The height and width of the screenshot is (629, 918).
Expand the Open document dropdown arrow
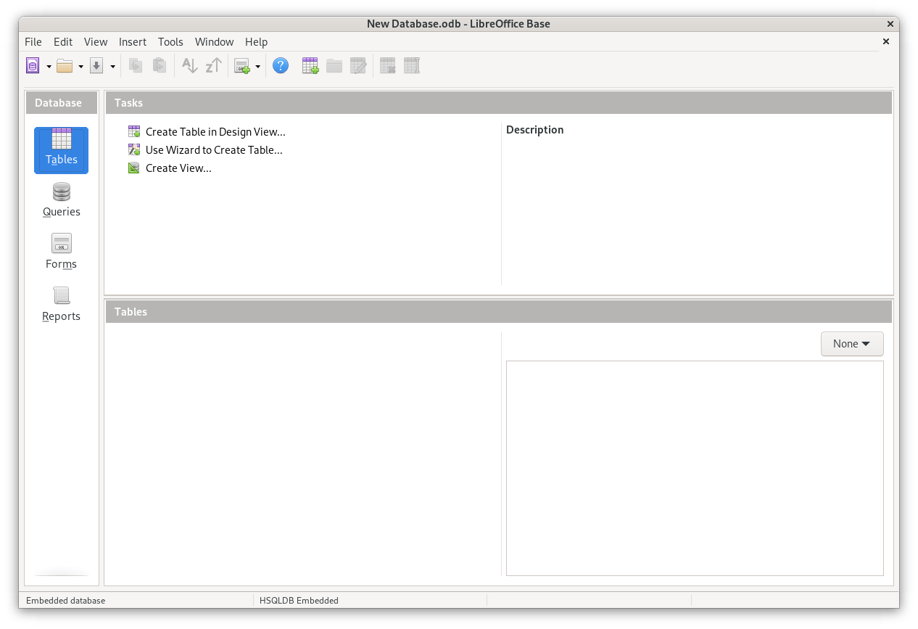80,67
